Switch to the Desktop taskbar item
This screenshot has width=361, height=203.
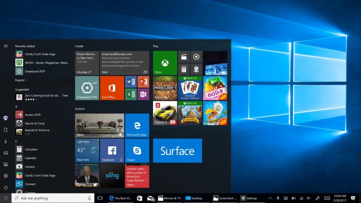coord(193,198)
